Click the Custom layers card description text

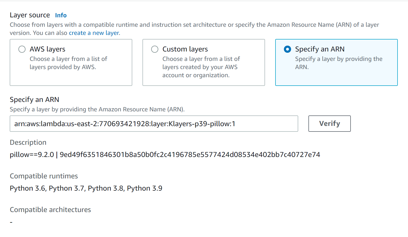coord(201,67)
